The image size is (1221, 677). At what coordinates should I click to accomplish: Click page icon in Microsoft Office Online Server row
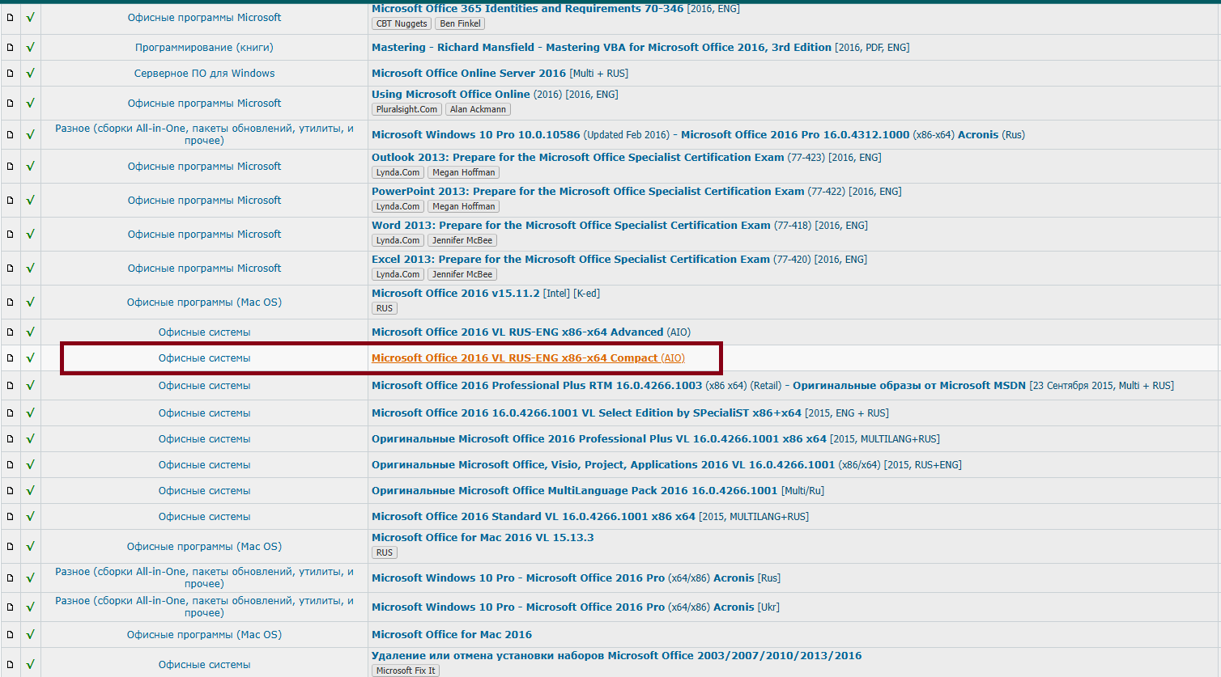[11, 73]
